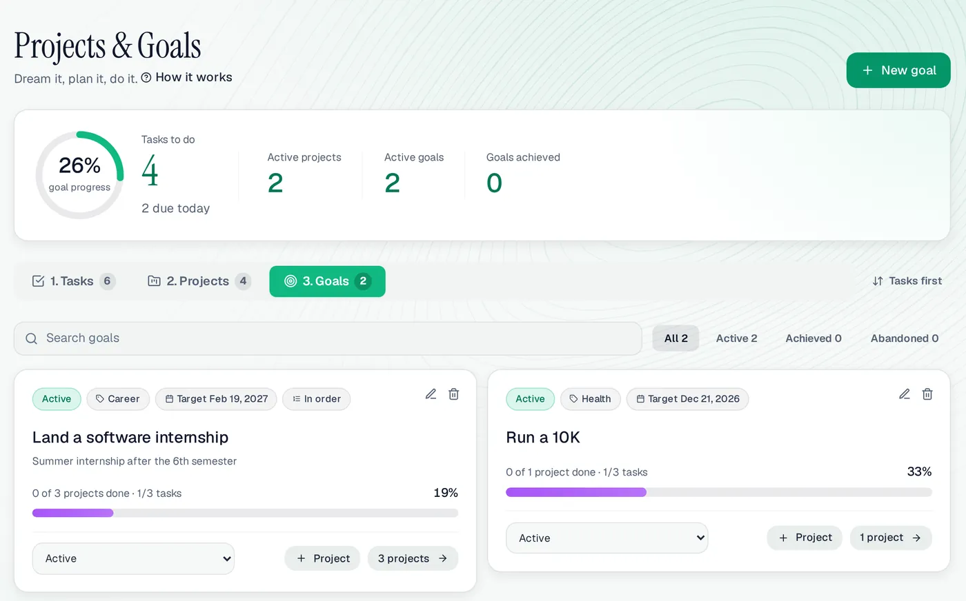
Task: Click the 19% internship progress bar
Action: click(x=245, y=513)
